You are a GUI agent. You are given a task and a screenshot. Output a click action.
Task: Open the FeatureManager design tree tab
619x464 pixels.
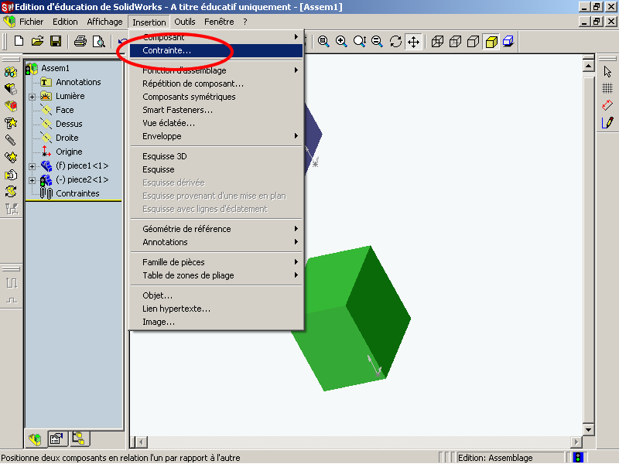(35, 438)
